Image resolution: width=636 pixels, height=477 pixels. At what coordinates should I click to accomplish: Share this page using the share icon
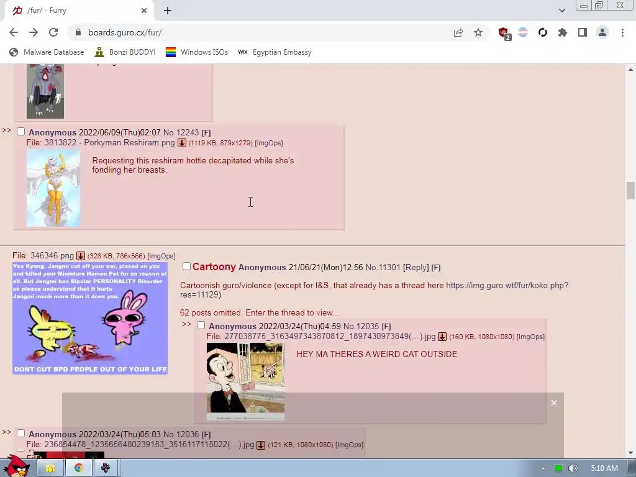pyautogui.click(x=458, y=32)
